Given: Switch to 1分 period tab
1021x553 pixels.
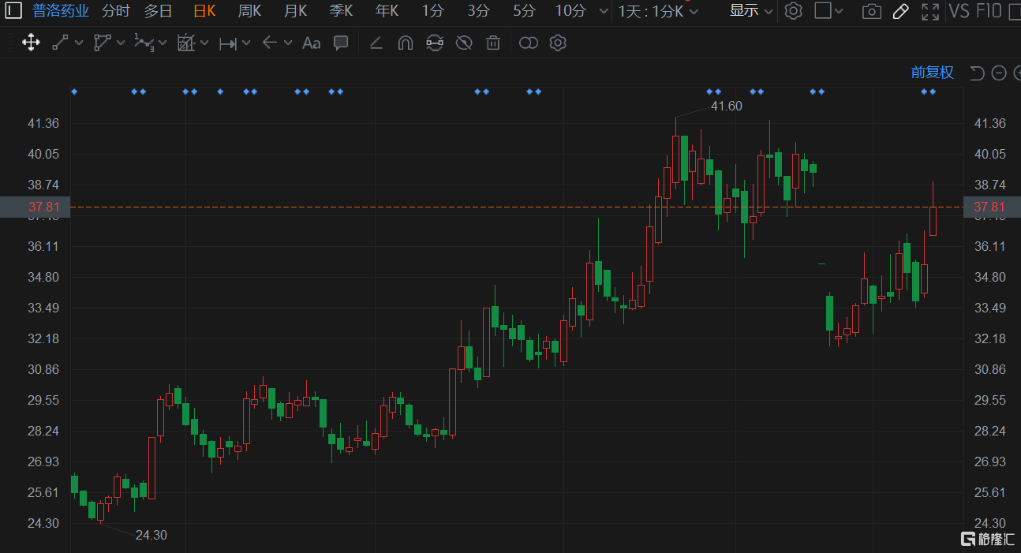Looking at the screenshot, I should [x=432, y=11].
